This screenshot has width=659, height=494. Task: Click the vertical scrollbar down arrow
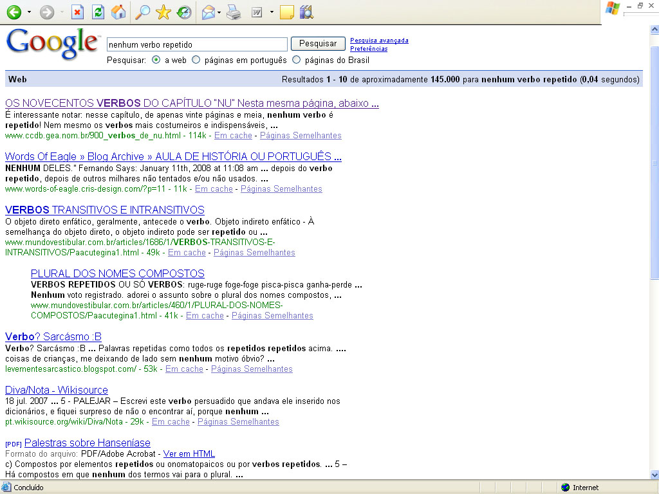pyautogui.click(x=654, y=475)
